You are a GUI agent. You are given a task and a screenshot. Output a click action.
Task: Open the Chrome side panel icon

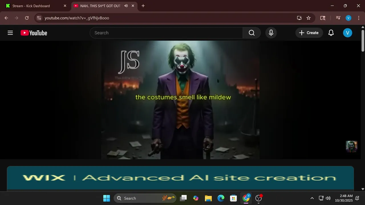pyautogui.click(x=323, y=18)
